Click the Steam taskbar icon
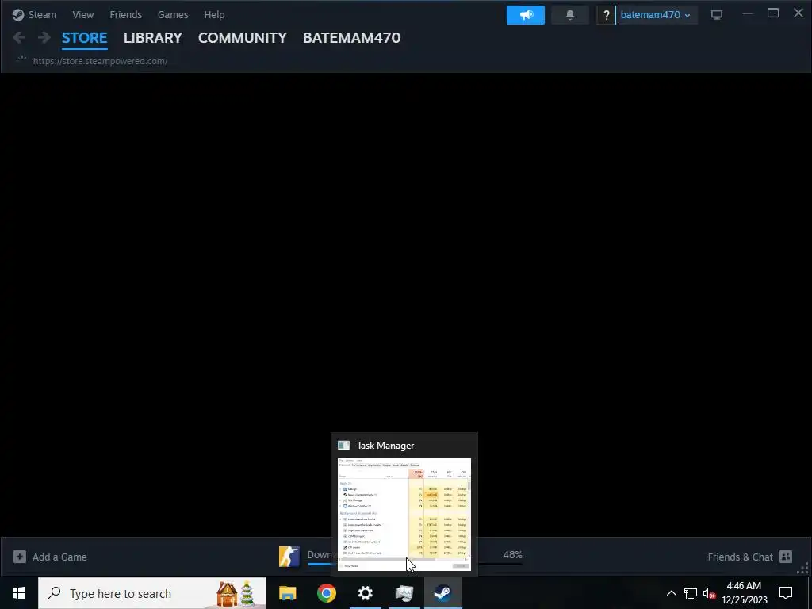This screenshot has height=609, width=812. (442, 593)
